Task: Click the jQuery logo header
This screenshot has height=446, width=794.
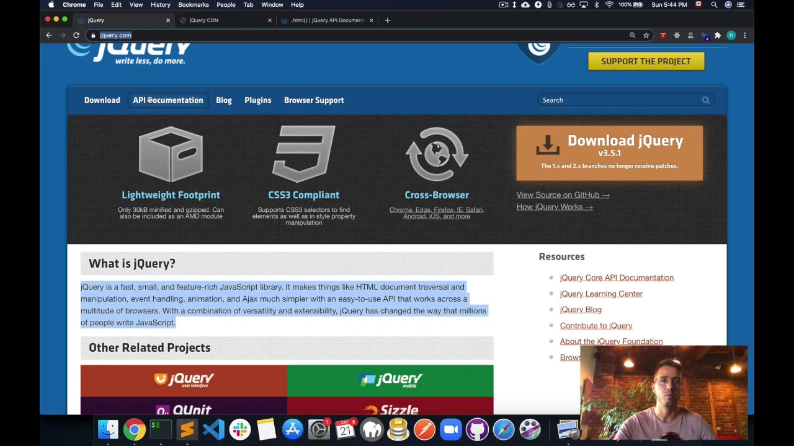Action: 129,53
